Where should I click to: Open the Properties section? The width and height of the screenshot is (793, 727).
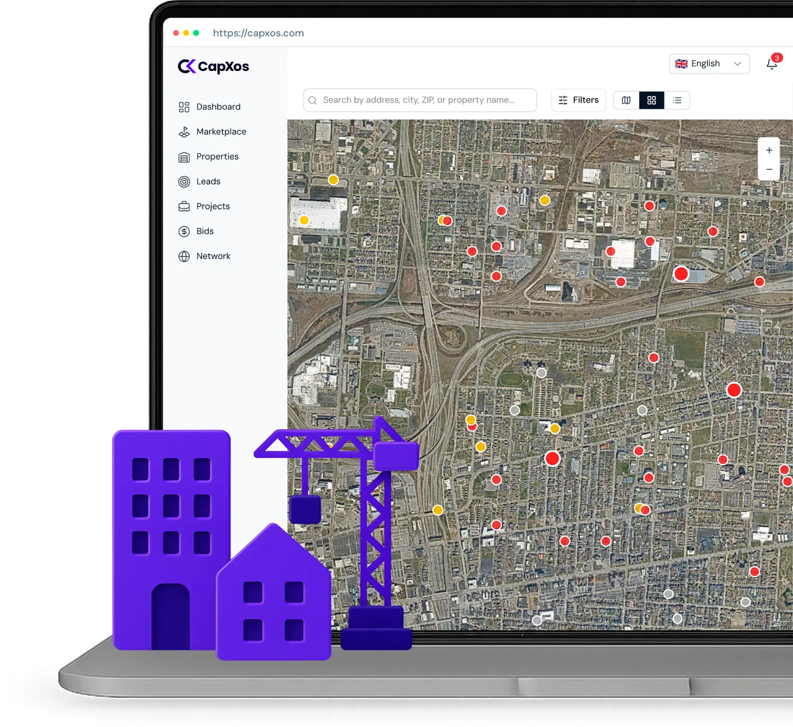(x=209, y=157)
